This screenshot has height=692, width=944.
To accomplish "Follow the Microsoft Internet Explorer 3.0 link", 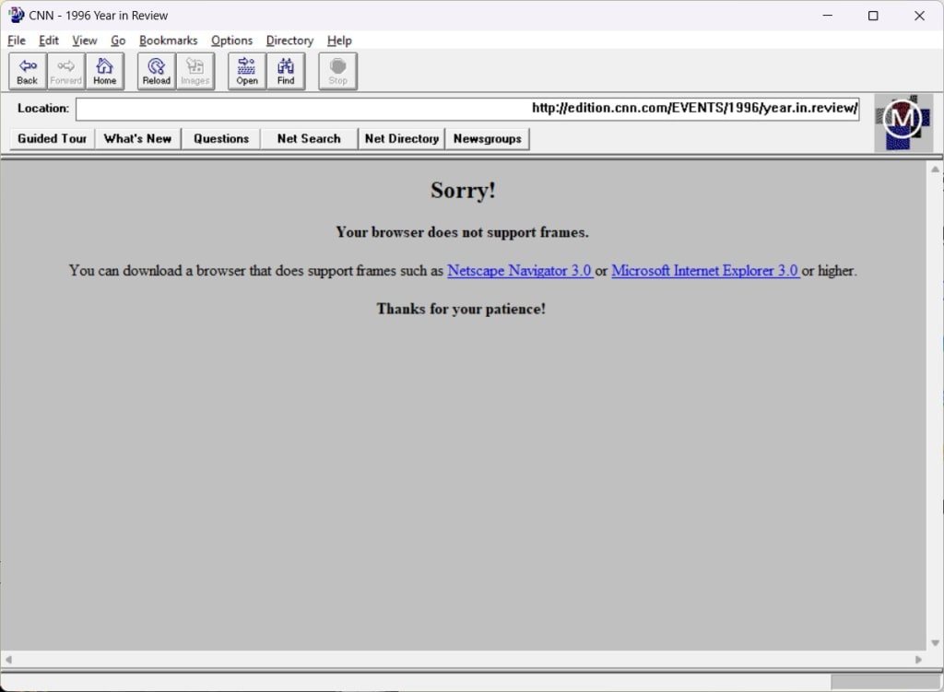I will [x=704, y=270].
